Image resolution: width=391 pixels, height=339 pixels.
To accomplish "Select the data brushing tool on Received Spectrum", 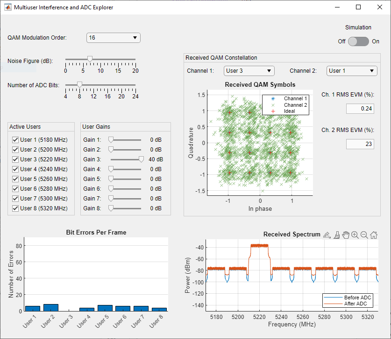I will 336,235.
